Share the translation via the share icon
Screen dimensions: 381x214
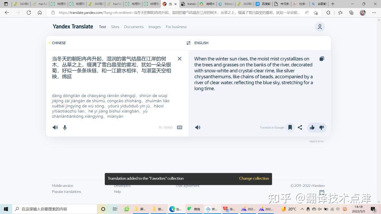tap(300, 127)
